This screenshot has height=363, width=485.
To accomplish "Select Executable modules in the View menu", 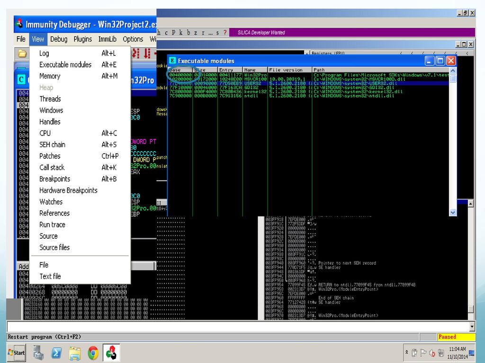I will [80, 64].
